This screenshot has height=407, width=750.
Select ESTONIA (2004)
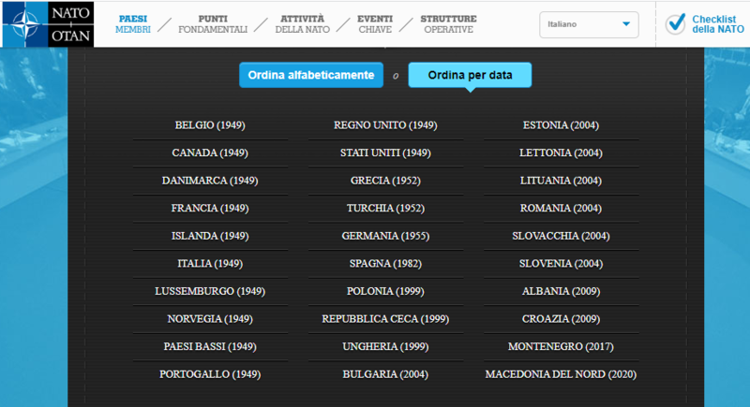coord(561,125)
